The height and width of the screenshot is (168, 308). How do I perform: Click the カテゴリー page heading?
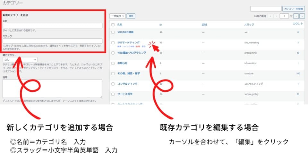pyautogui.click(x=13, y=3)
